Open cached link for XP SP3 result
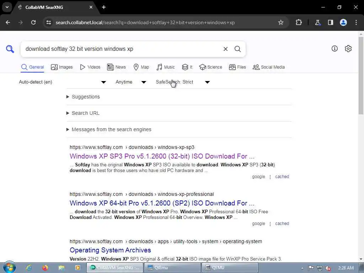Screen dimensions: 364x273 282,177
